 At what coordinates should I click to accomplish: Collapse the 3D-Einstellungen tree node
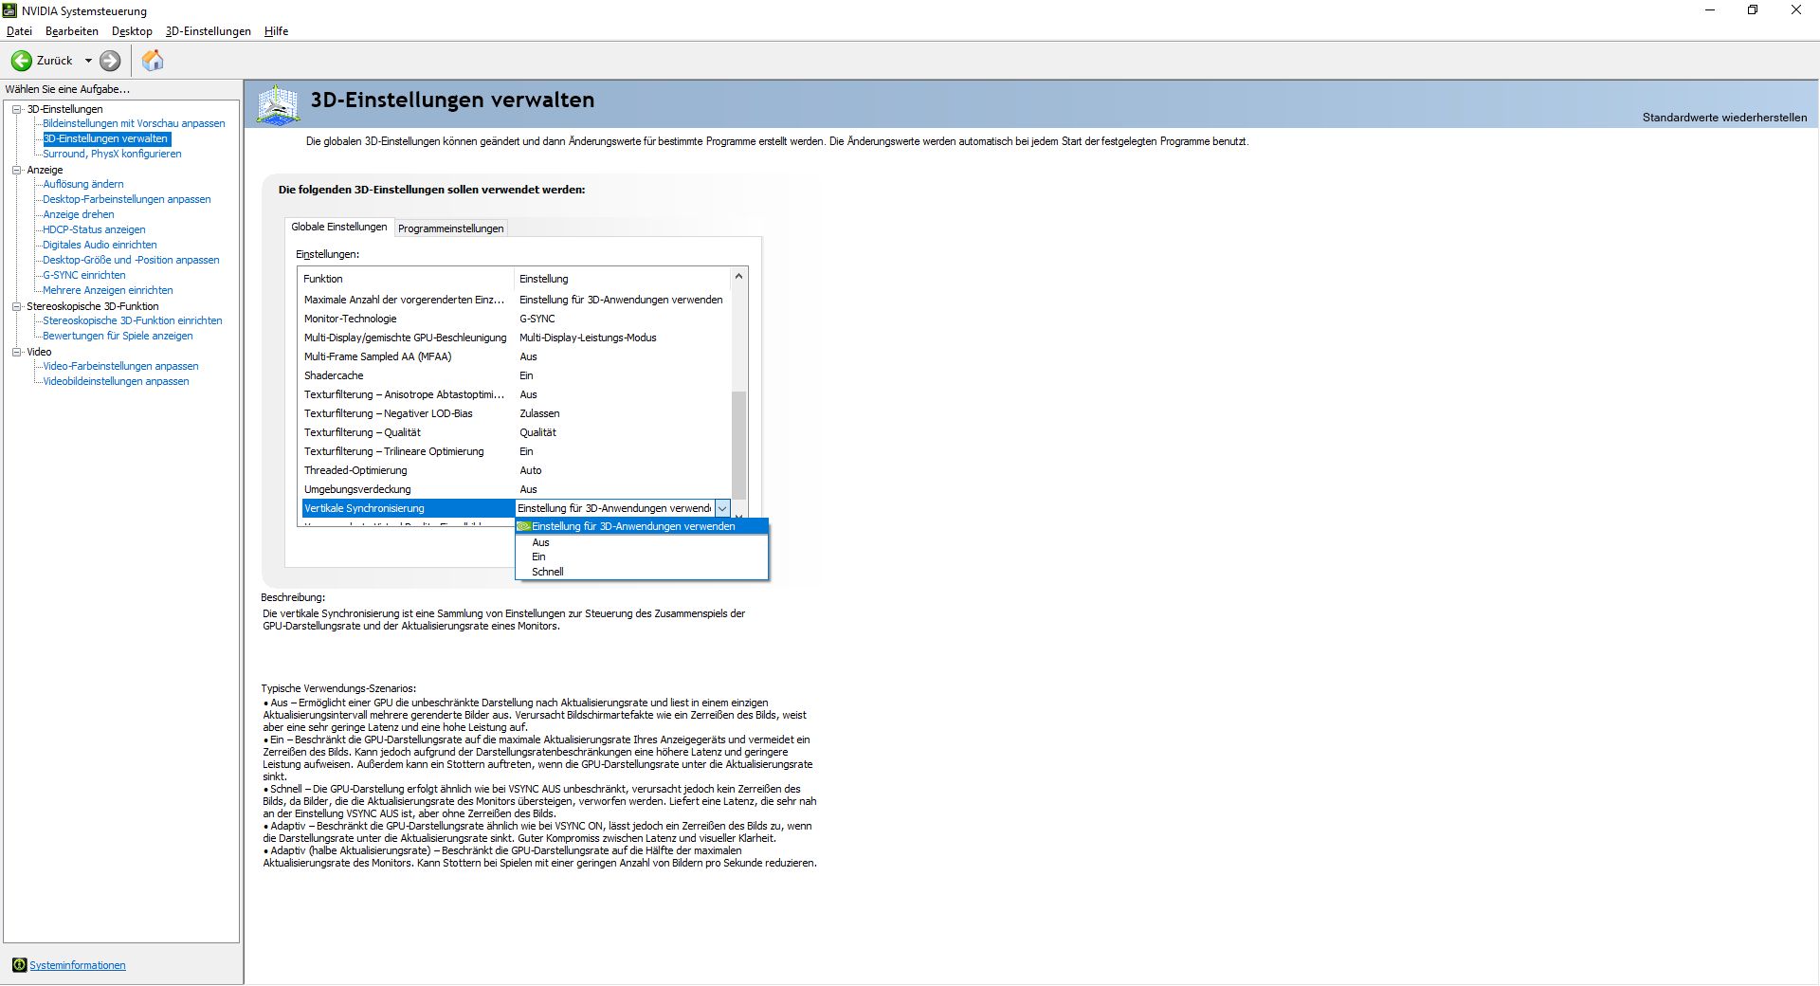coord(16,109)
